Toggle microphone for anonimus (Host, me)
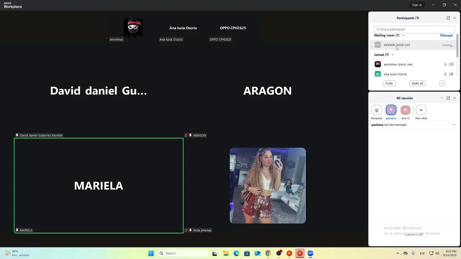 (x=445, y=64)
